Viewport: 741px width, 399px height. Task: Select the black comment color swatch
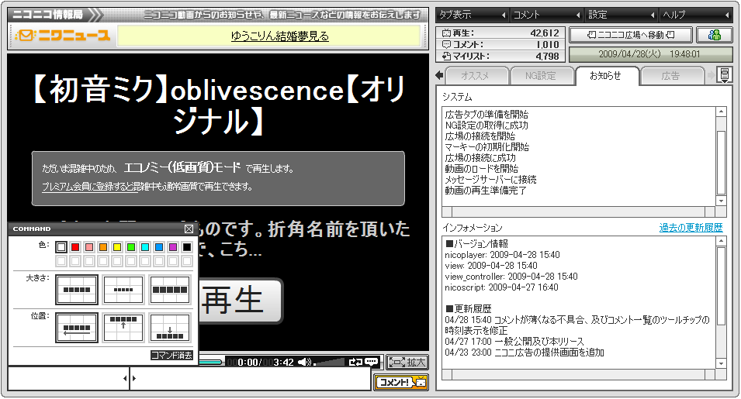click(x=187, y=246)
